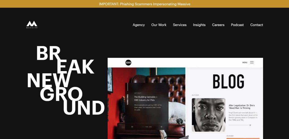Visit the Insights section
This screenshot has height=139, width=289.
(199, 25)
